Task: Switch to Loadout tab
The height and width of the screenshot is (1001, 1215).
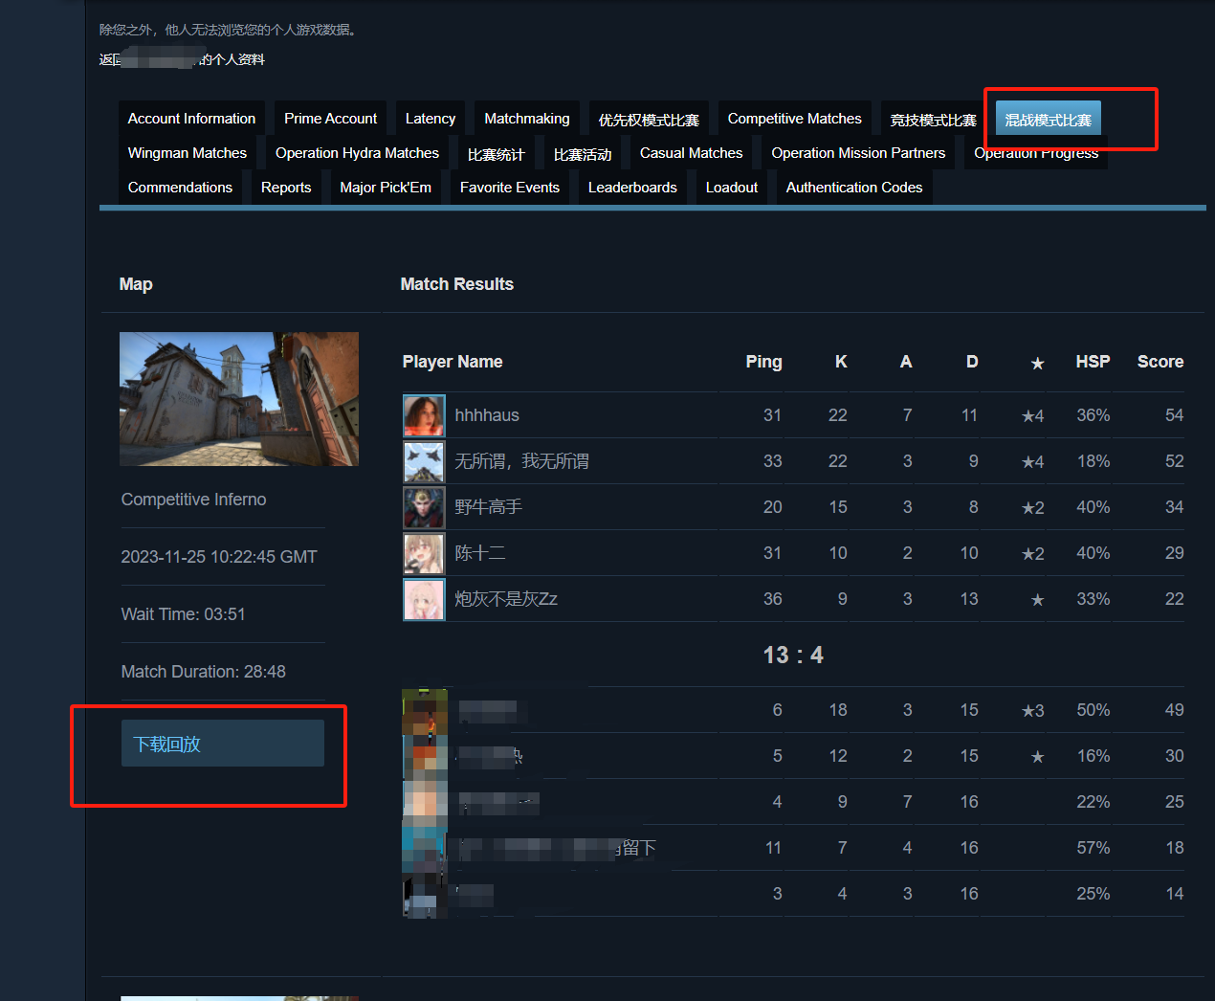Action: (x=732, y=188)
